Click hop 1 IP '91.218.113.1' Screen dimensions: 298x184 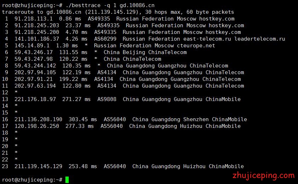point(34,19)
